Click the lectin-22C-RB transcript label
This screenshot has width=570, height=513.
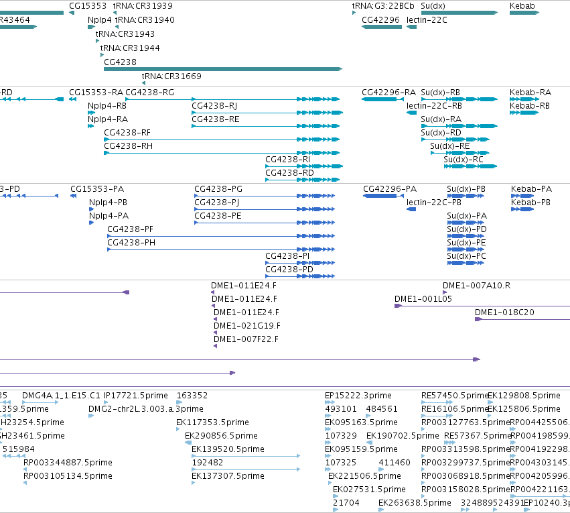(435, 106)
